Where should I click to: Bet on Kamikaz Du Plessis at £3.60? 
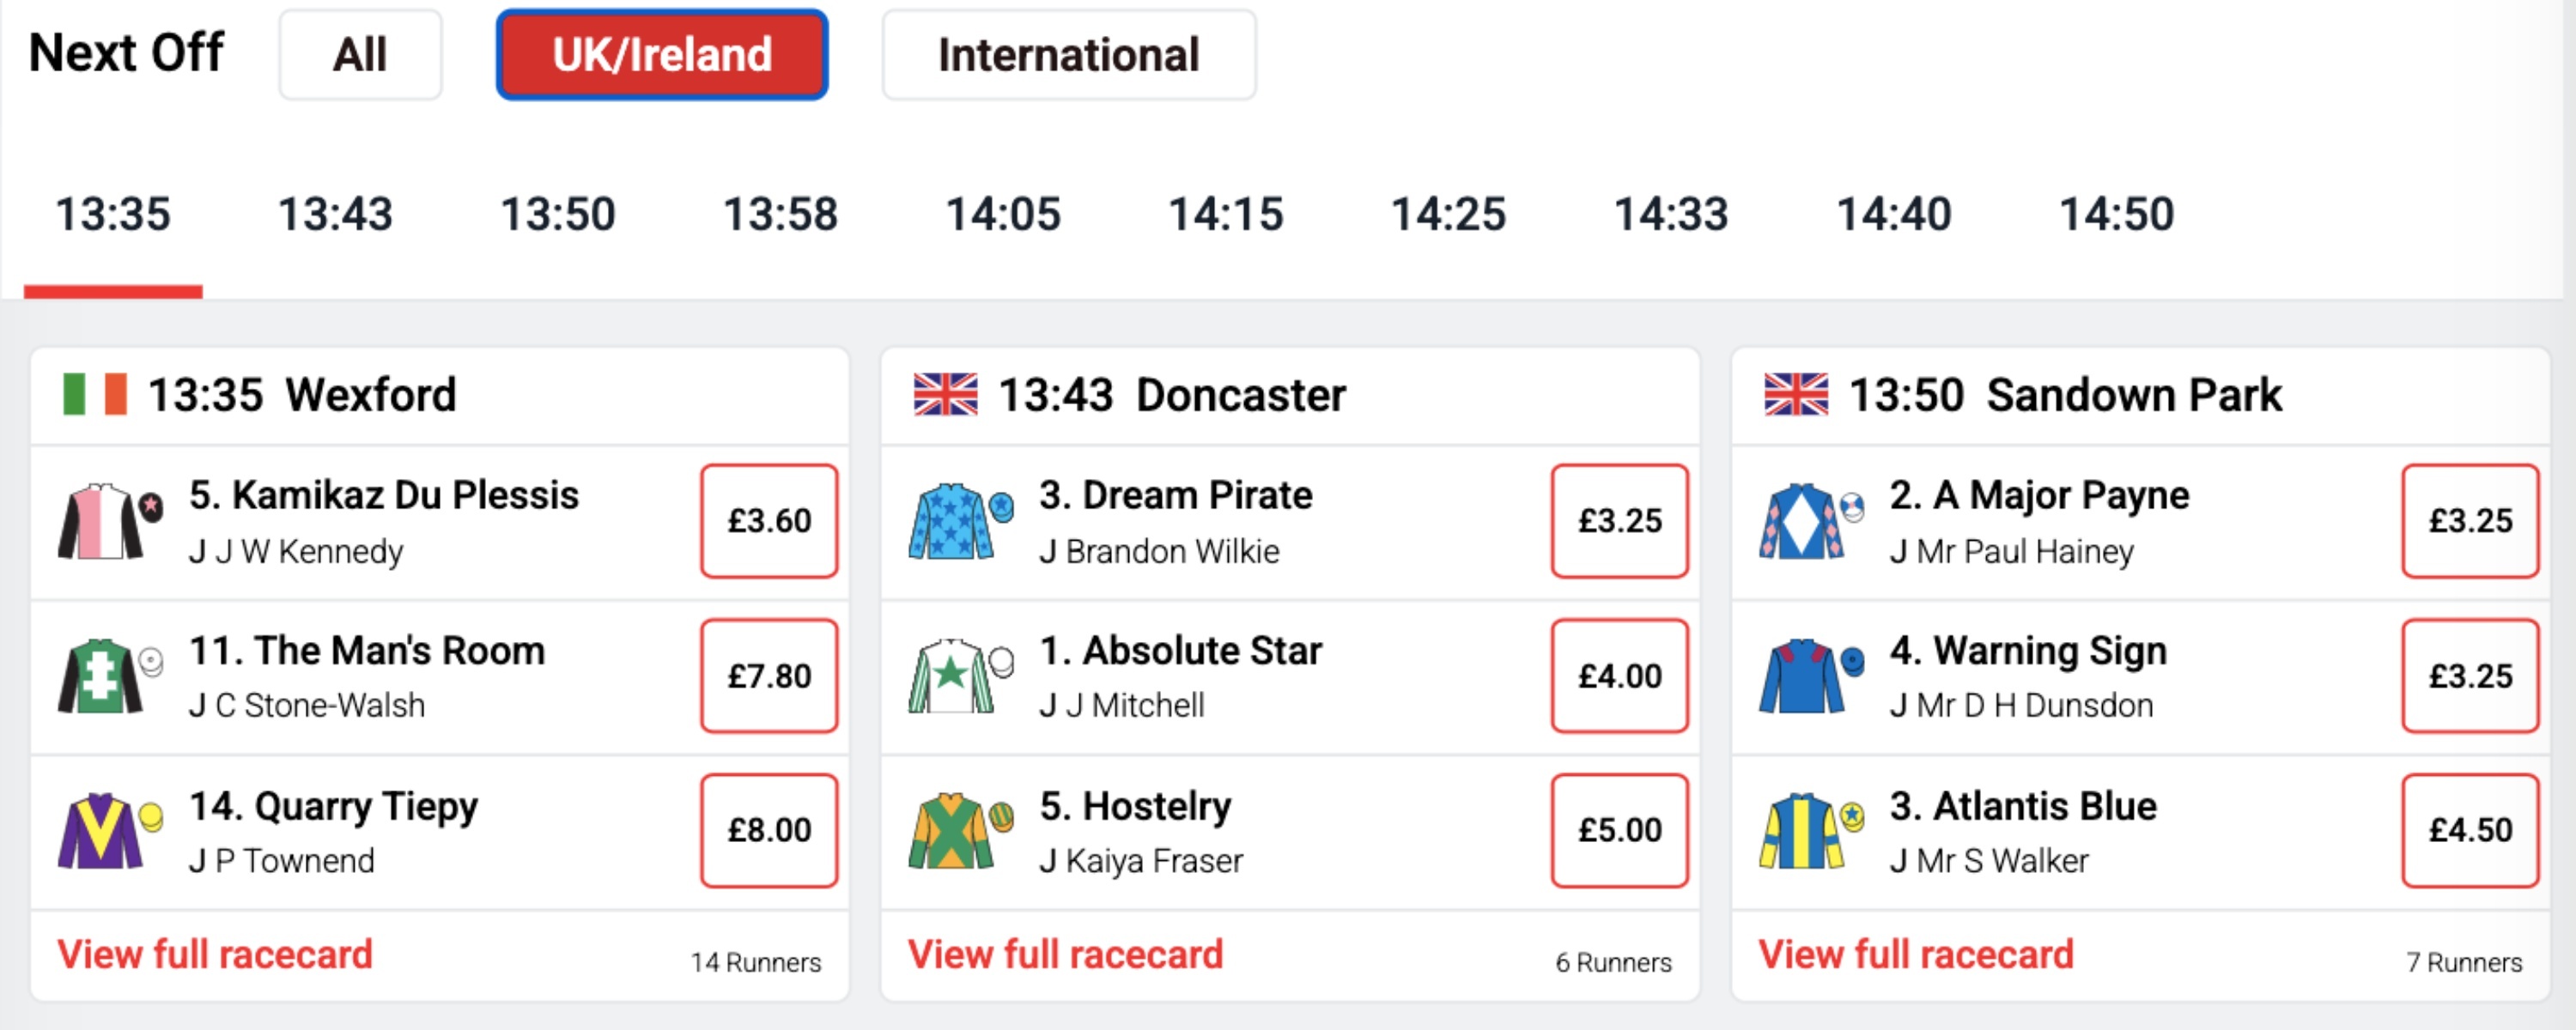[x=769, y=521]
